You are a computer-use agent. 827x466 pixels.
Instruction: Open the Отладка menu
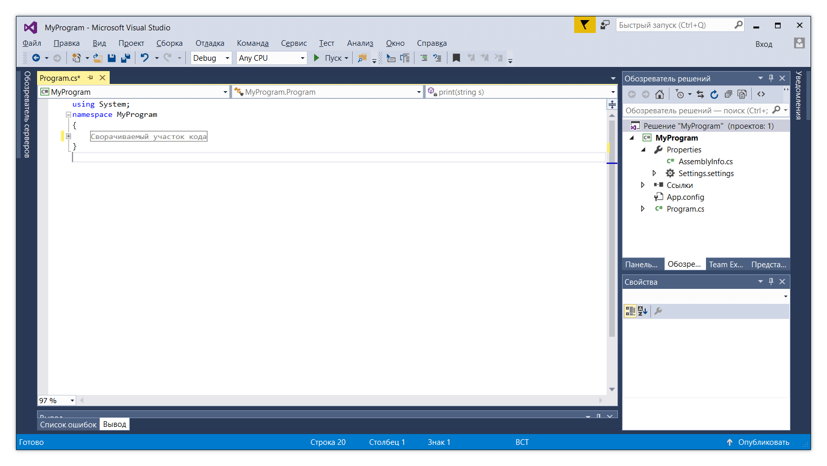tap(210, 43)
